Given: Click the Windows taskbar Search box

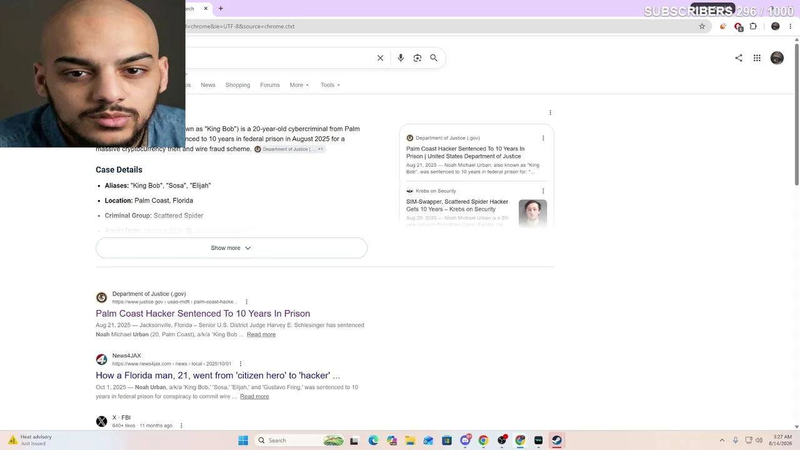Looking at the screenshot, I should coord(300,441).
